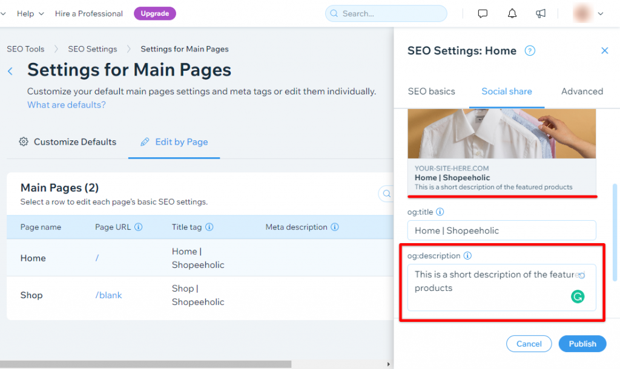The width and height of the screenshot is (620, 369).
Task: Switch to the Advanced tab
Action: [x=582, y=91]
